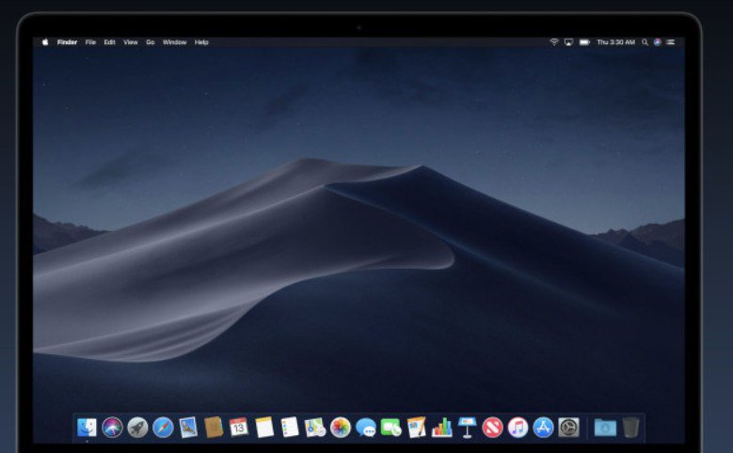This screenshot has height=453, width=733.
Task: Launch FaceTime green icon in dock
Action: coord(391,428)
